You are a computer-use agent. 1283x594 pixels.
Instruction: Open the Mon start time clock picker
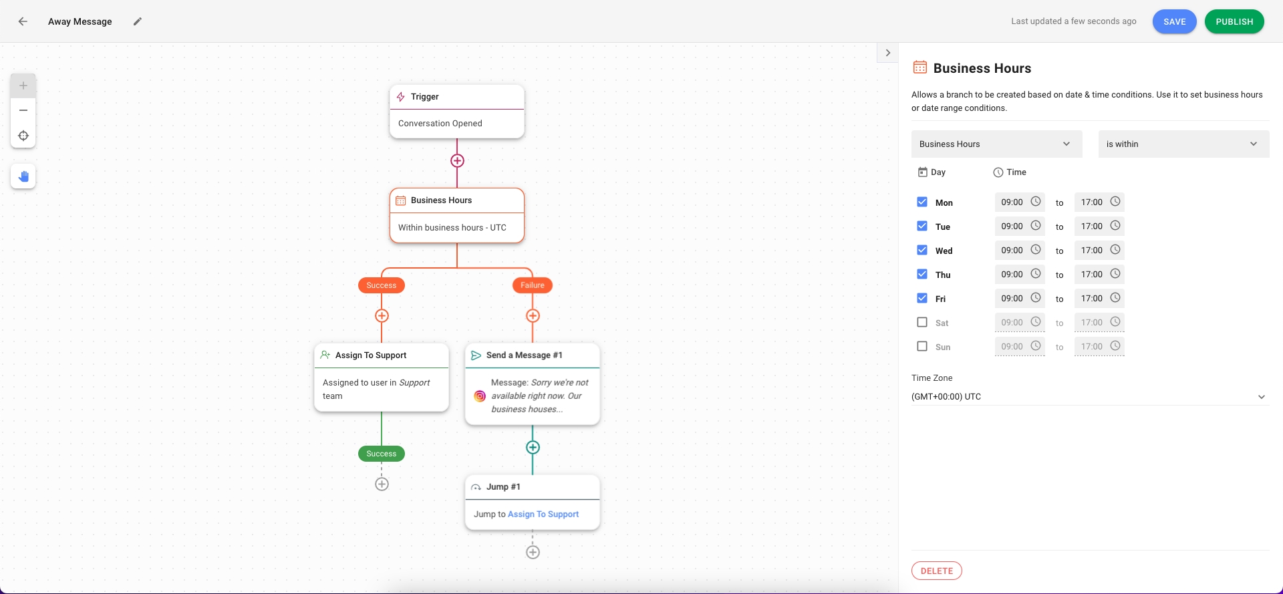1036,201
